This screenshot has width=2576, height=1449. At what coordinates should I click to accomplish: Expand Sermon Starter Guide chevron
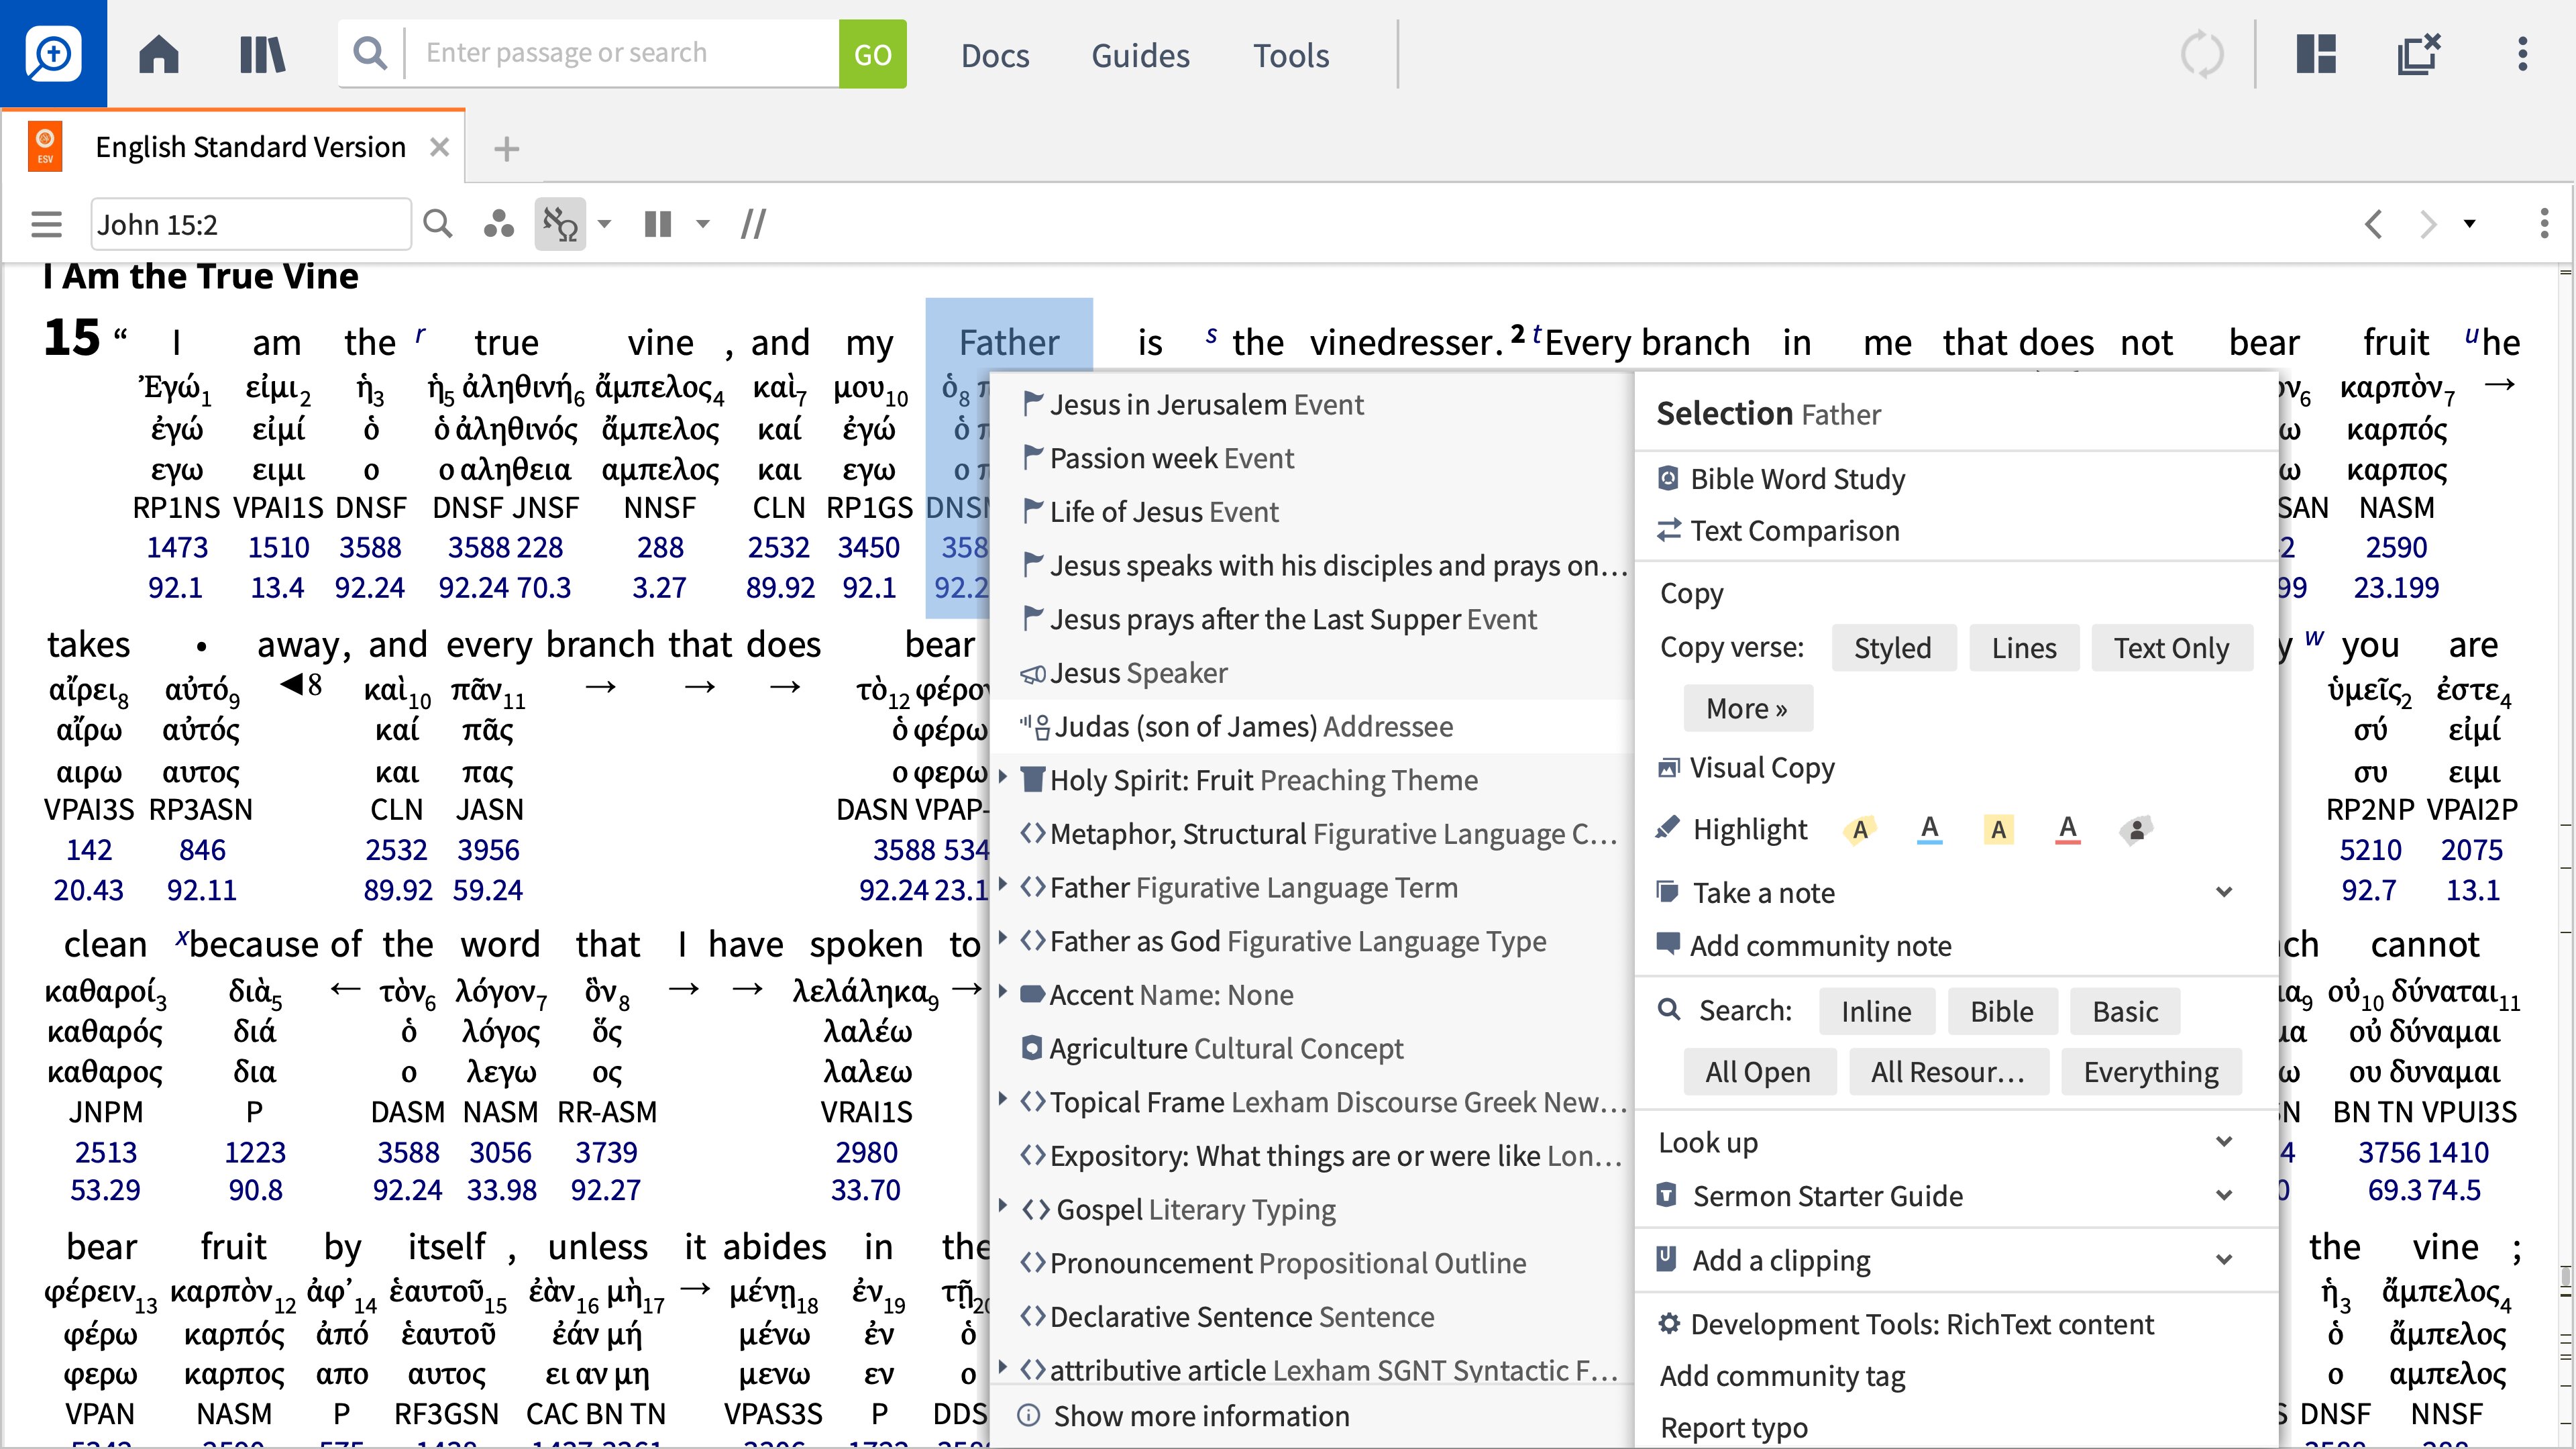(x=2224, y=1195)
